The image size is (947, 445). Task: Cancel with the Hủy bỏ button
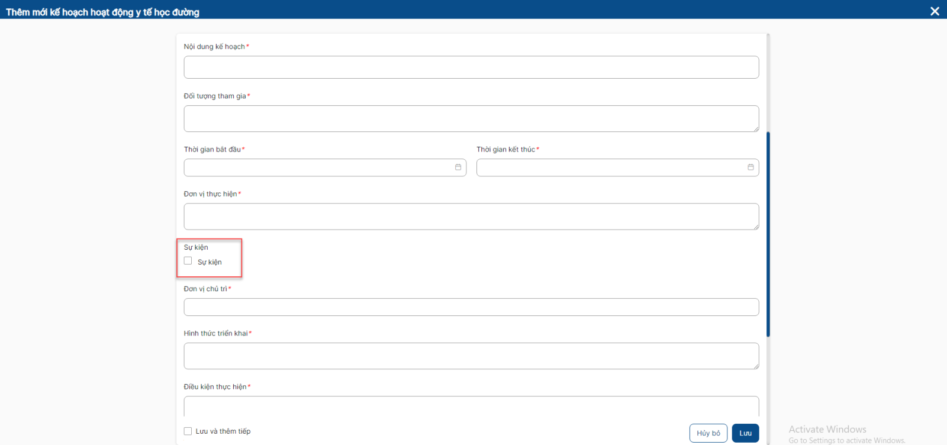[708, 433]
